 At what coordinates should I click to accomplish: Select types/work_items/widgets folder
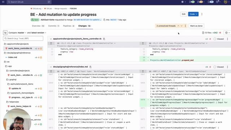[x=23, y=93]
